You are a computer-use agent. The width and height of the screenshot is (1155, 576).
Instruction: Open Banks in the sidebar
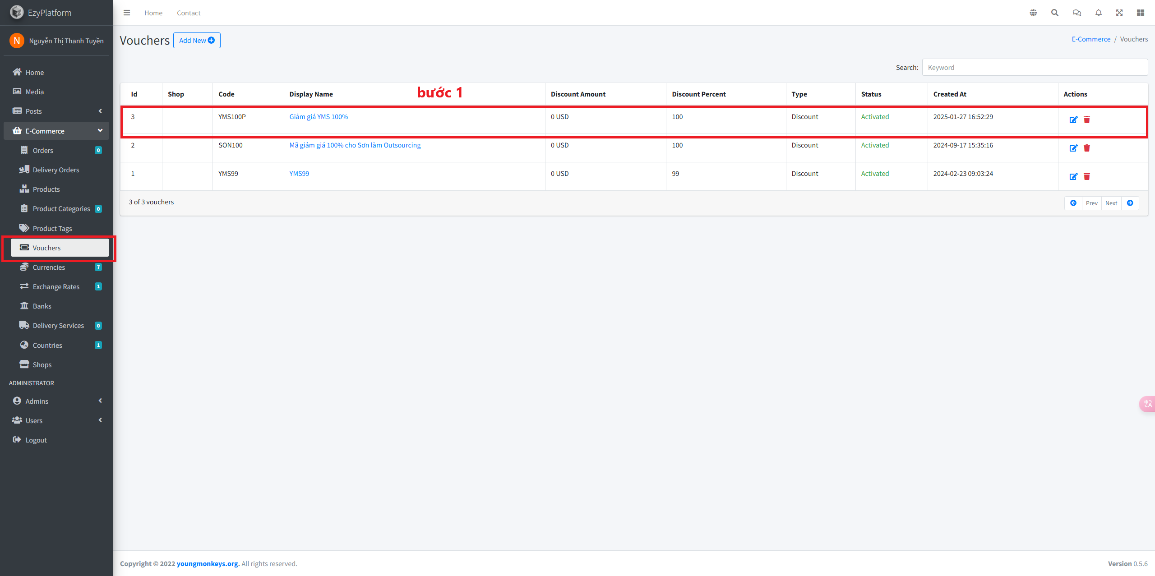pyautogui.click(x=60, y=306)
